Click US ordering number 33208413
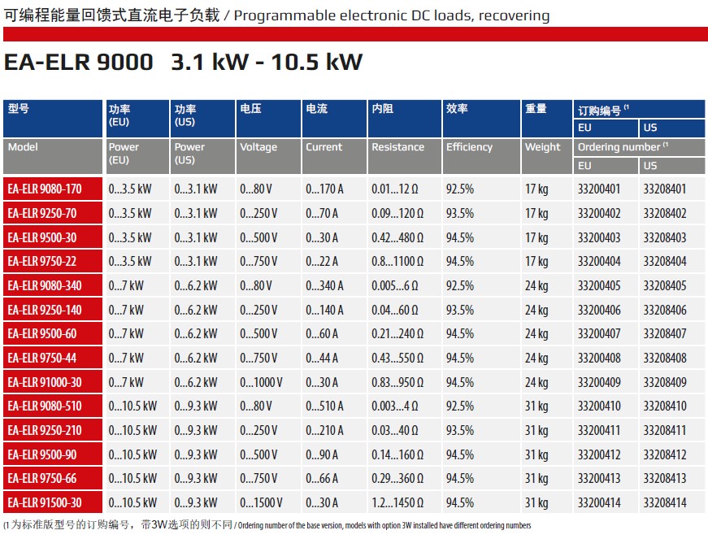Viewport: 708px width, 539px height. tap(665, 478)
